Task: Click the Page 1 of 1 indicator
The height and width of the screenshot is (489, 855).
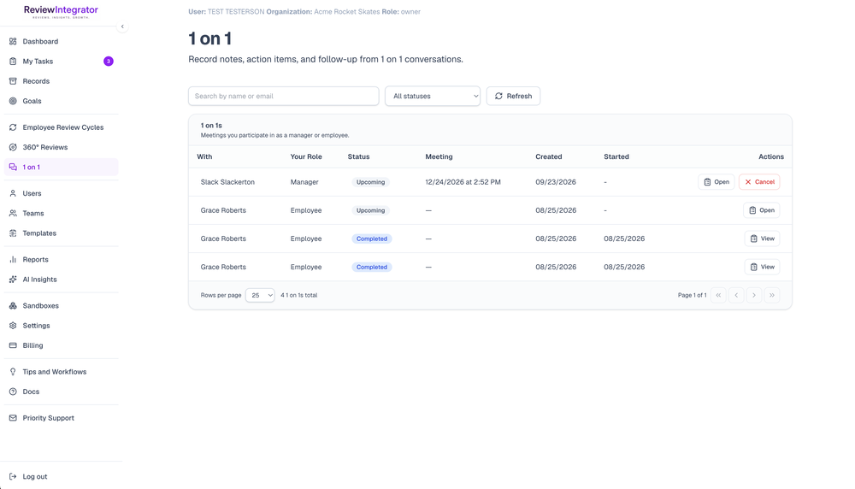Action: click(692, 295)
